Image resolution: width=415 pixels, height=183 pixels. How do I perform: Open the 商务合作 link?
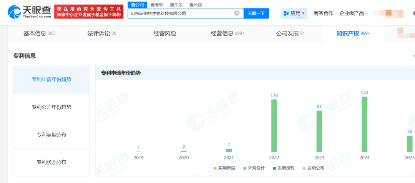click(323, 13)
